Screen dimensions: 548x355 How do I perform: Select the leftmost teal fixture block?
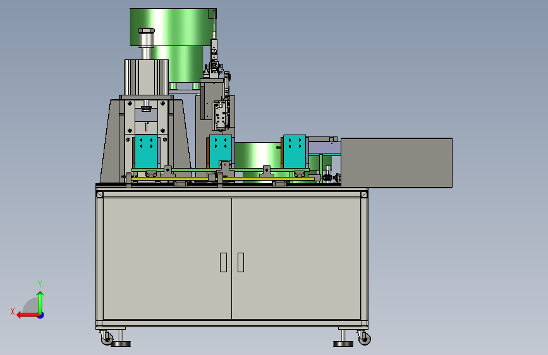(146, 152)
